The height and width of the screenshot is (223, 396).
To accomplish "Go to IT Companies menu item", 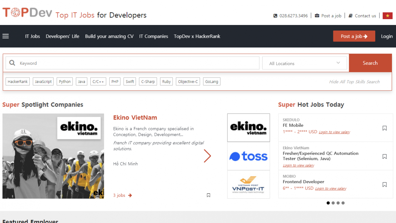I will 153,37.
